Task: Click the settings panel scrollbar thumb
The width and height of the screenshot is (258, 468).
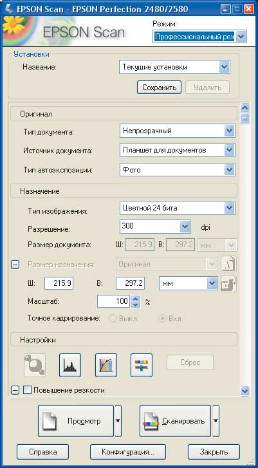Action: [245, 118]
